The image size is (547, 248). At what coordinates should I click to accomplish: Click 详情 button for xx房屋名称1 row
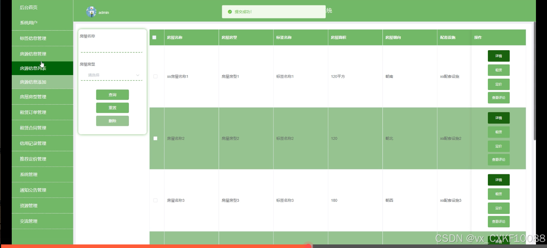[499, 56]
